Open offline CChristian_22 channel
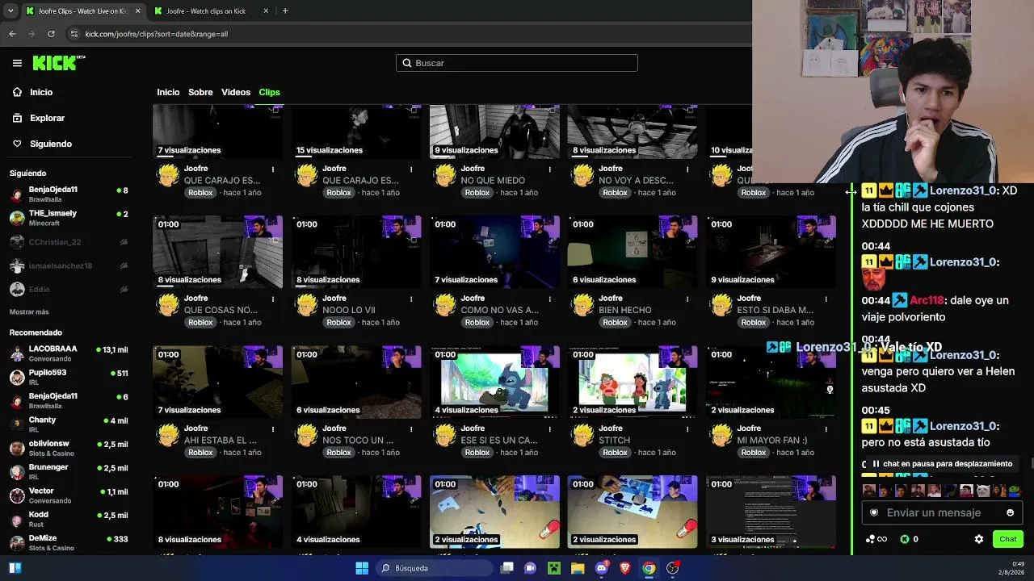 point(69,242)
